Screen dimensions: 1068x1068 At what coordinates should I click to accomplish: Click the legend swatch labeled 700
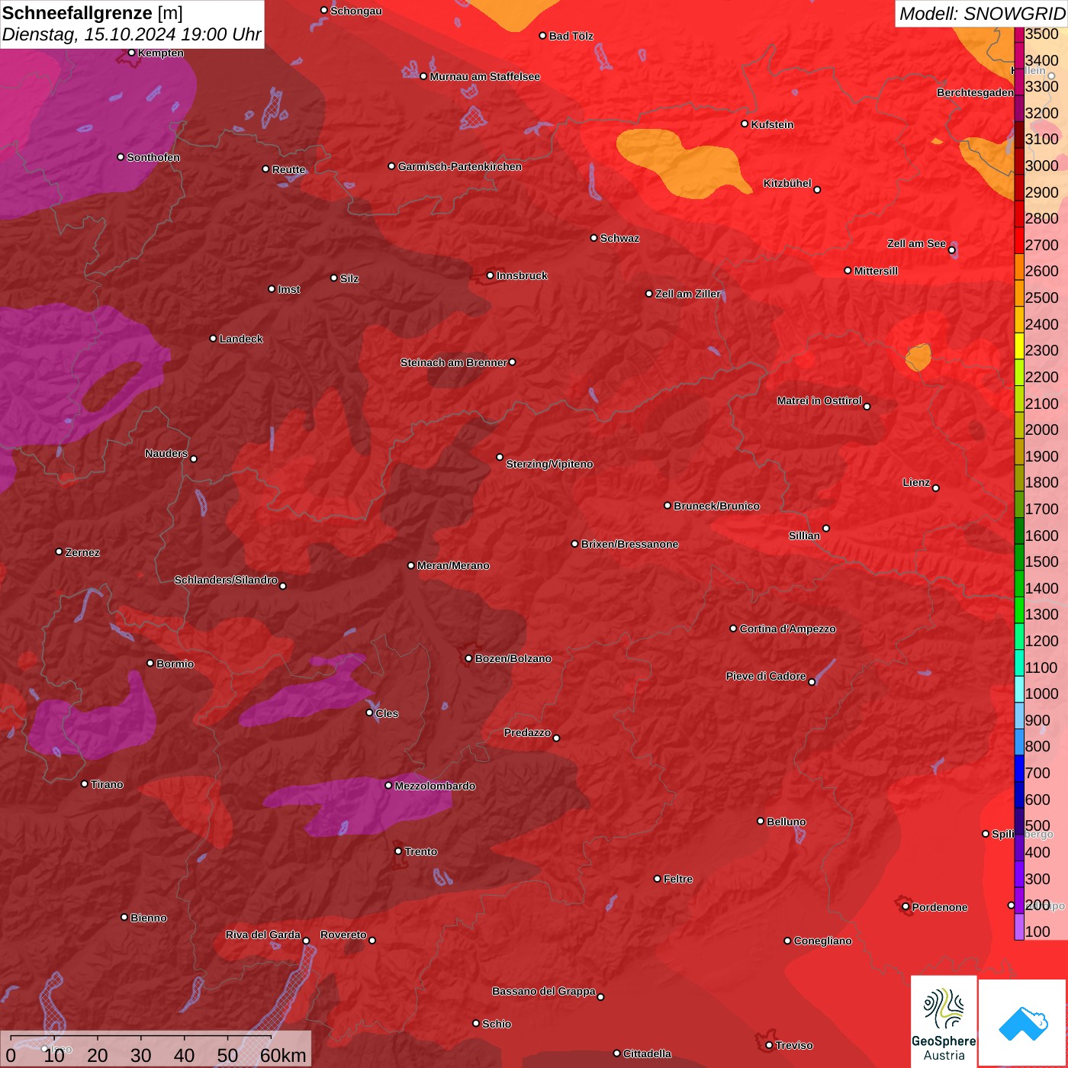1019,768
